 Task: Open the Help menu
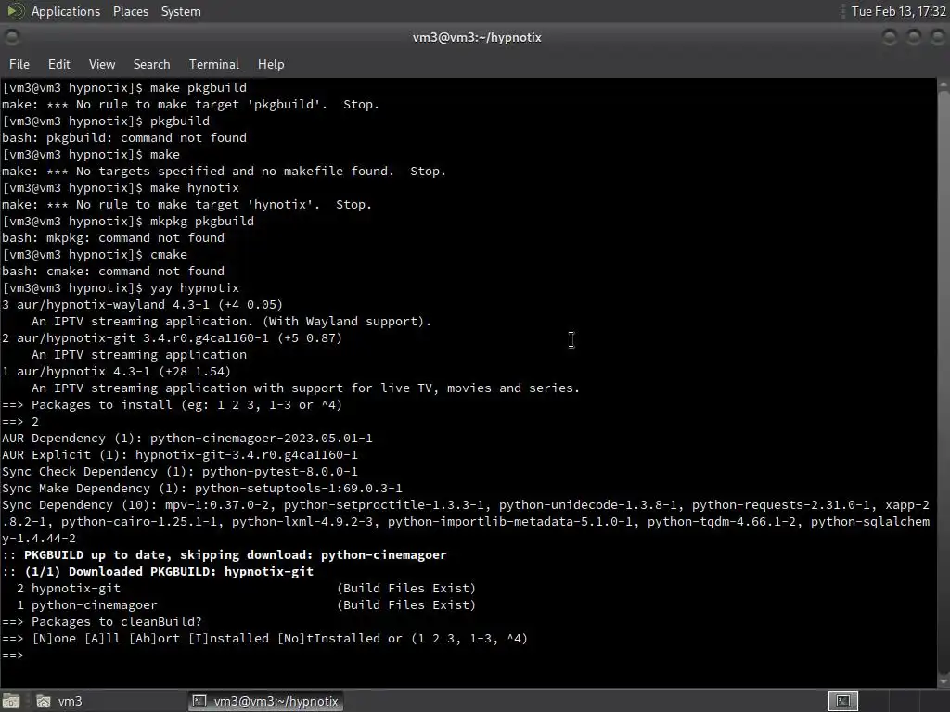tap(271, 64)
